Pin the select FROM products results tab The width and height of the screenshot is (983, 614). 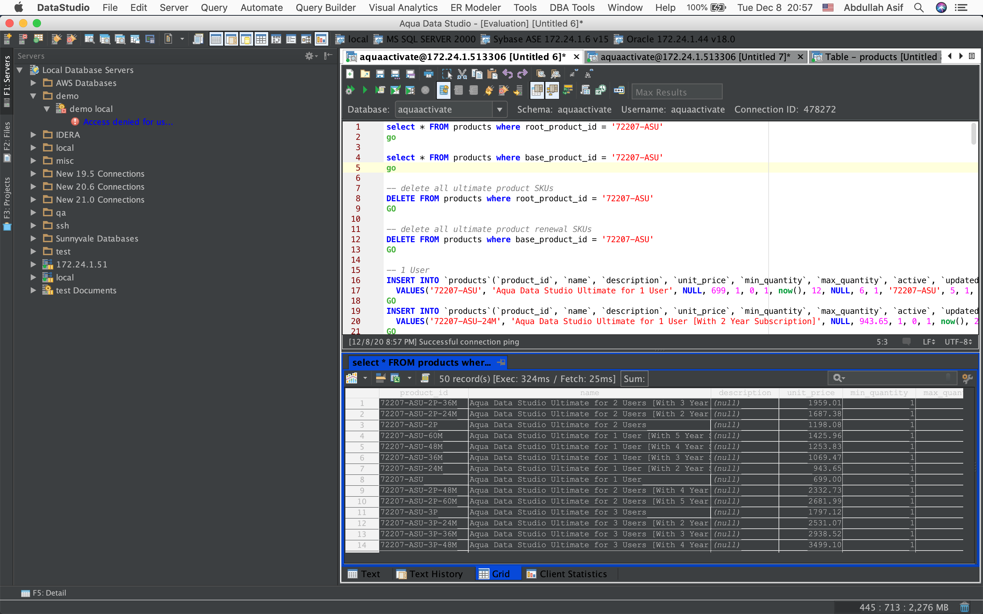[x=501, y=362]
